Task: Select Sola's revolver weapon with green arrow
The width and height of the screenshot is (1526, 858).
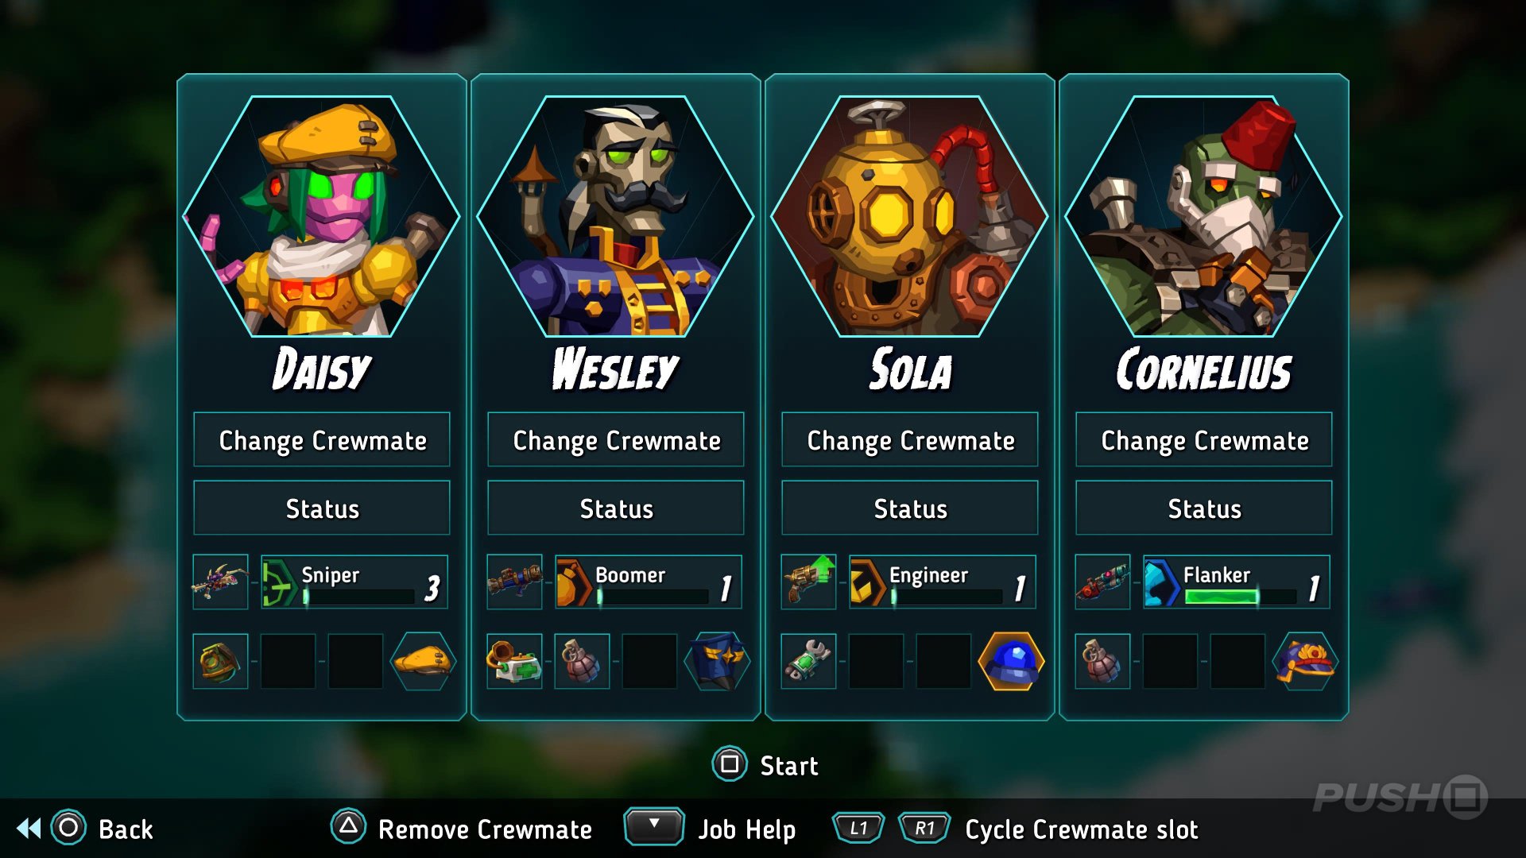Action: tap(808, 582)
